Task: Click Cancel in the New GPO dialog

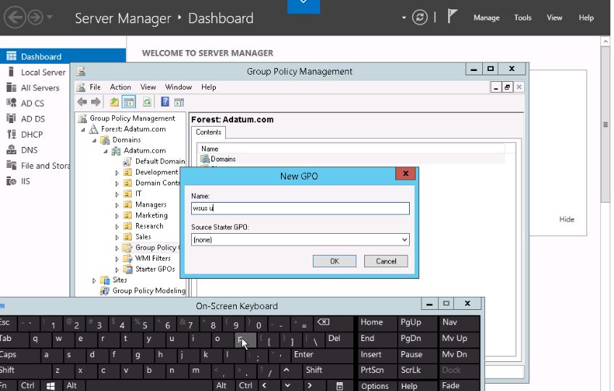Action: [x=386, y=261]
